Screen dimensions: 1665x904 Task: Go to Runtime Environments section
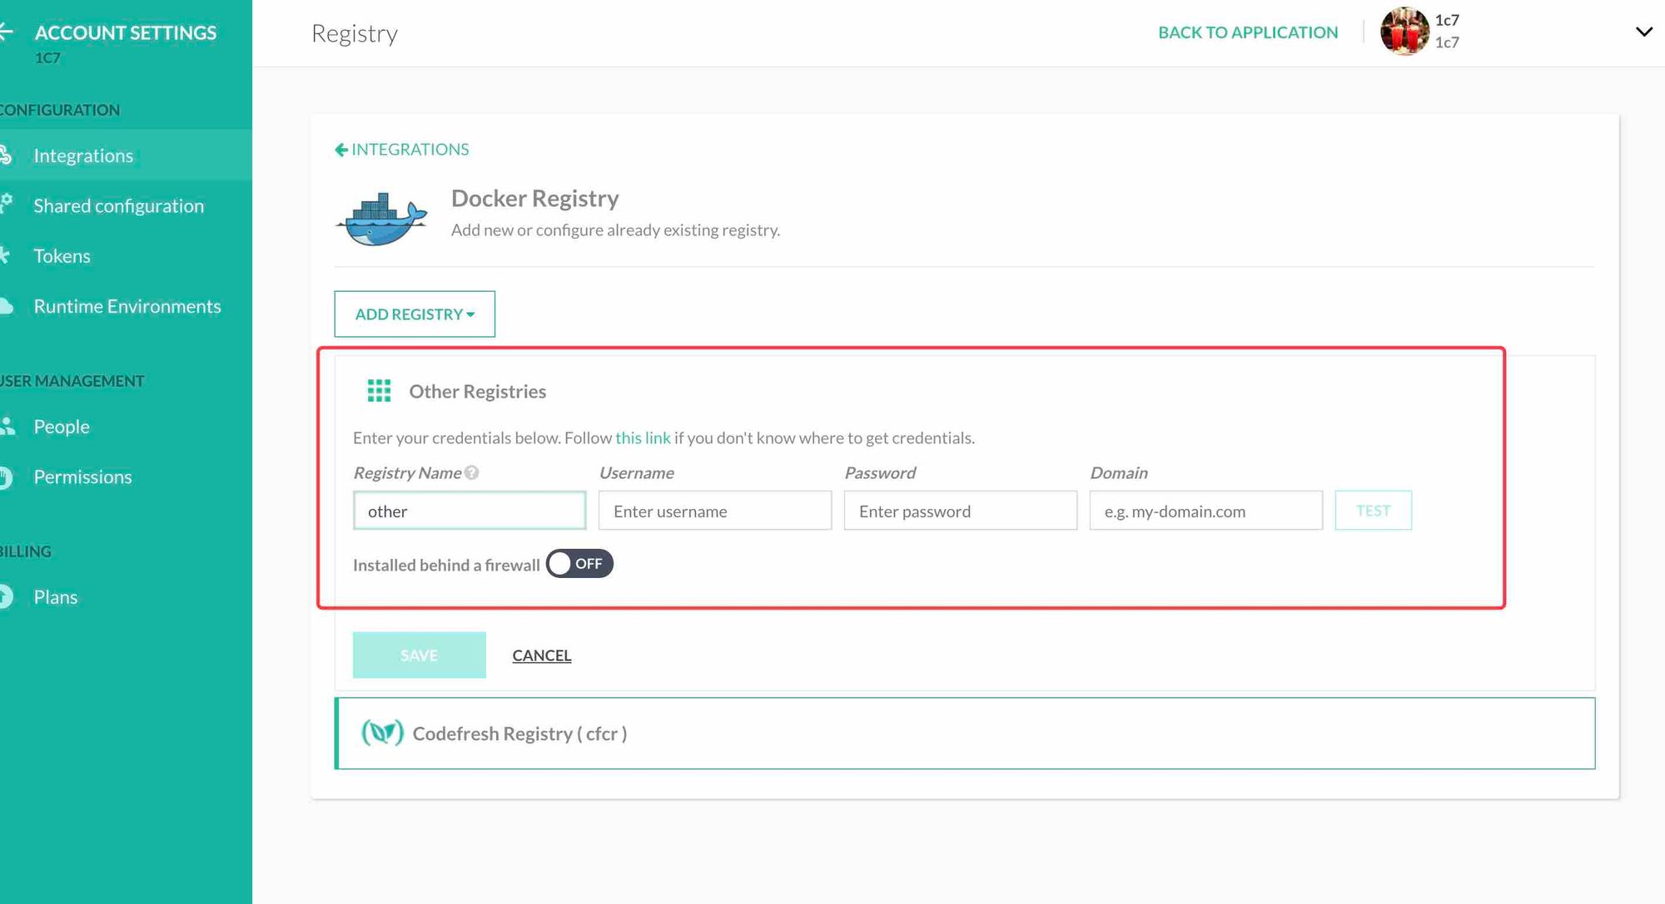(x=127, y=307)
